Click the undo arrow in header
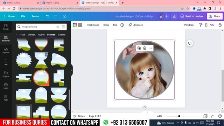The image size is (224, 126). [x=48, y=16]
